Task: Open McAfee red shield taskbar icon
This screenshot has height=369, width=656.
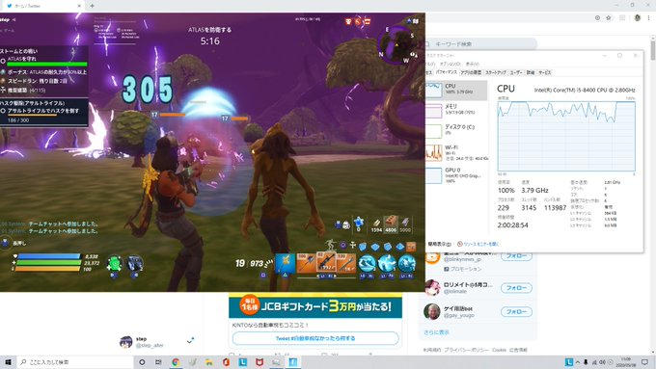Action: pyautogui.click(x=260, y=362)
